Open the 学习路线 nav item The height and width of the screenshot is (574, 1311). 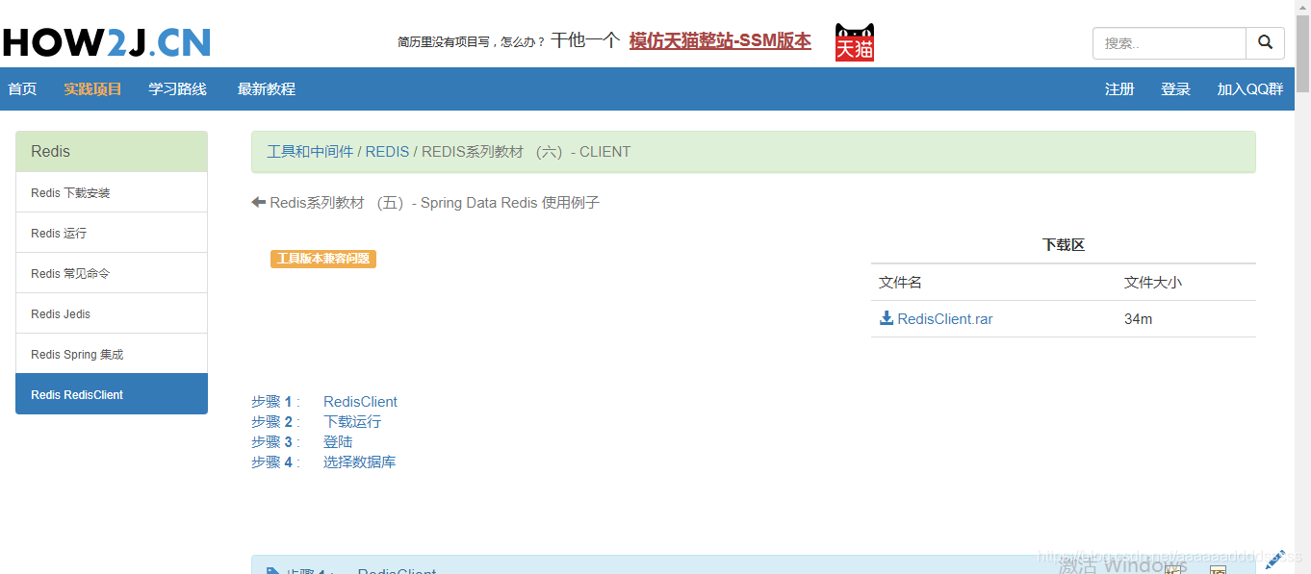177,88
